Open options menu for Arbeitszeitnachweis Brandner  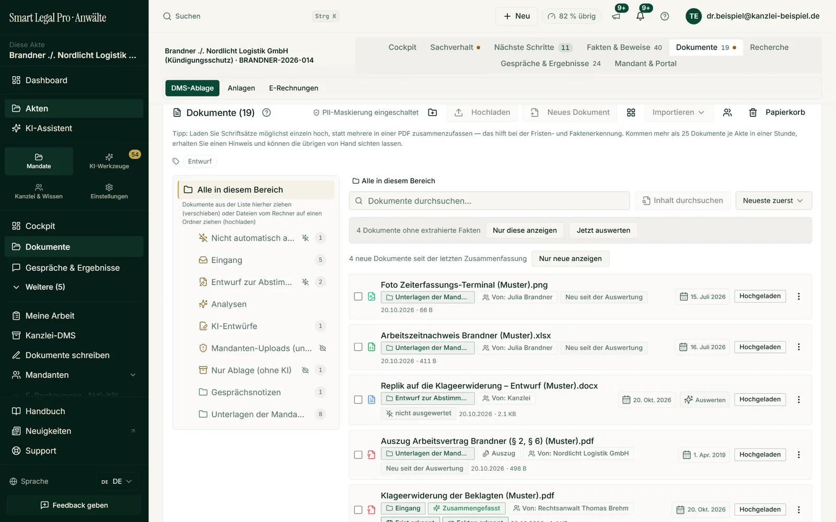click(798, 347)
